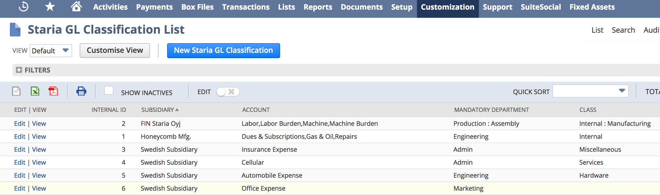660x195 pixels.
Task: Edit the FIN Staria Oyj record
Action: coord(20,123)
